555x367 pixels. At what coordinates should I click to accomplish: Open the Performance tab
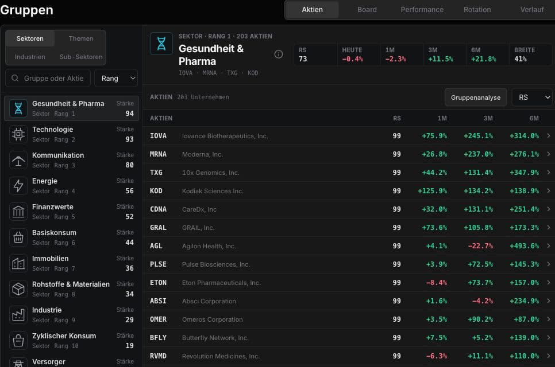tap(422, 10)
